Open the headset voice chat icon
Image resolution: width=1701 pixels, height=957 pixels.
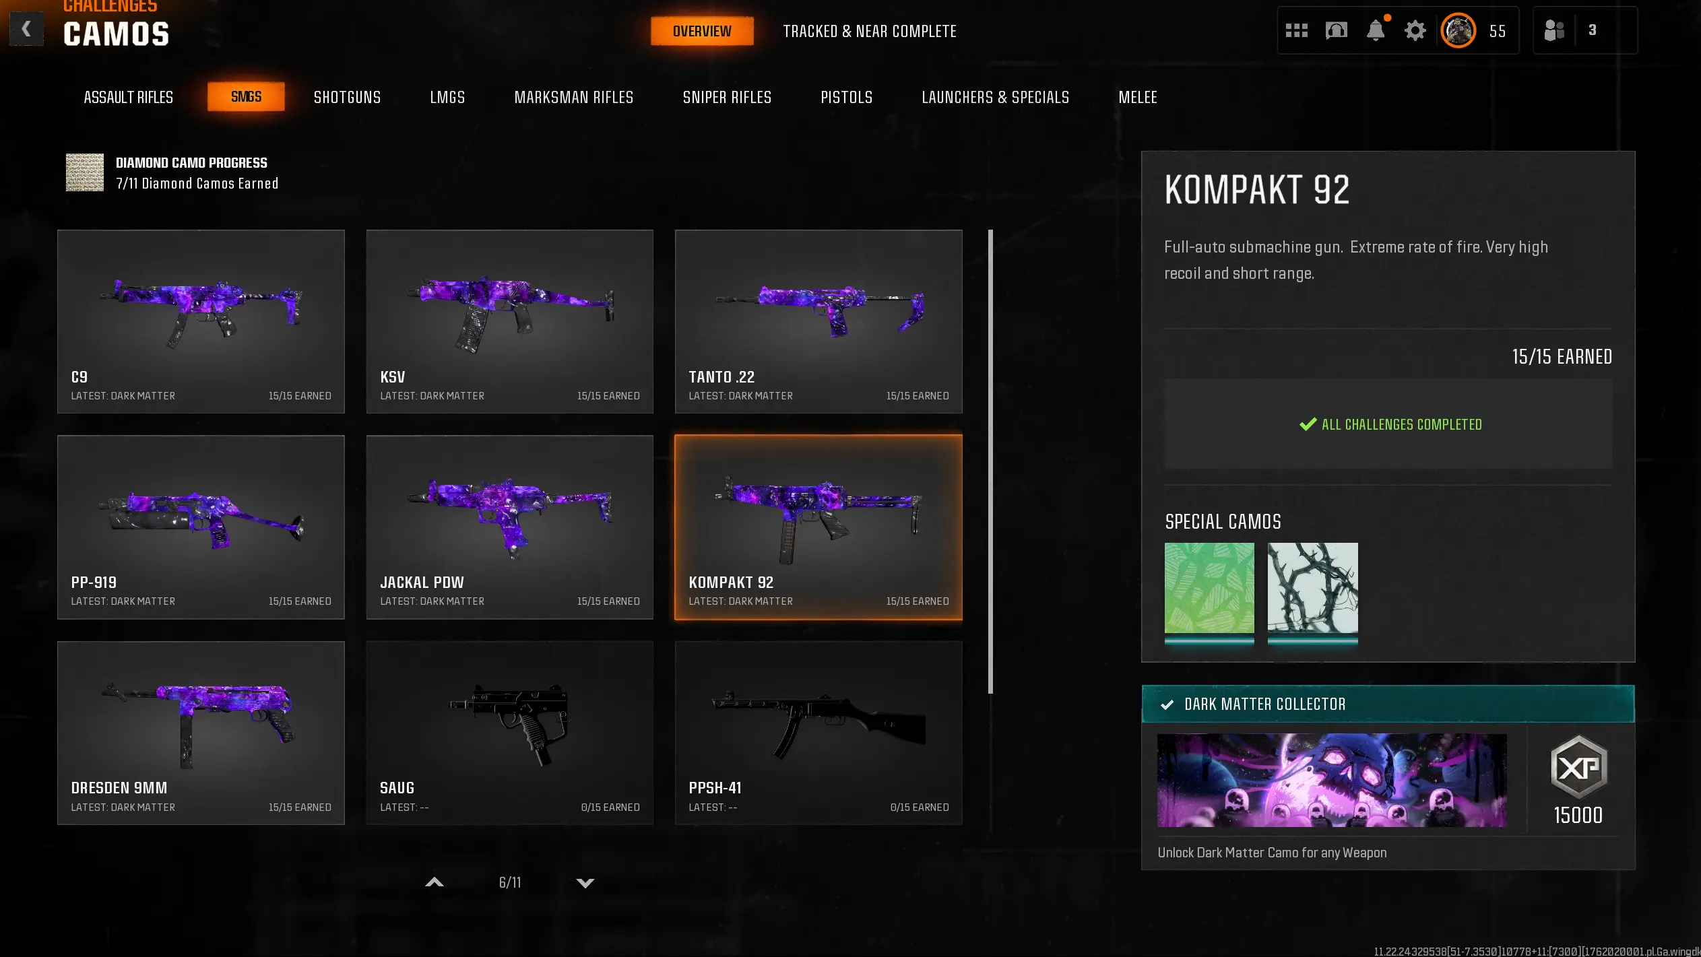pyautogui.click(x=1336, y=30)
